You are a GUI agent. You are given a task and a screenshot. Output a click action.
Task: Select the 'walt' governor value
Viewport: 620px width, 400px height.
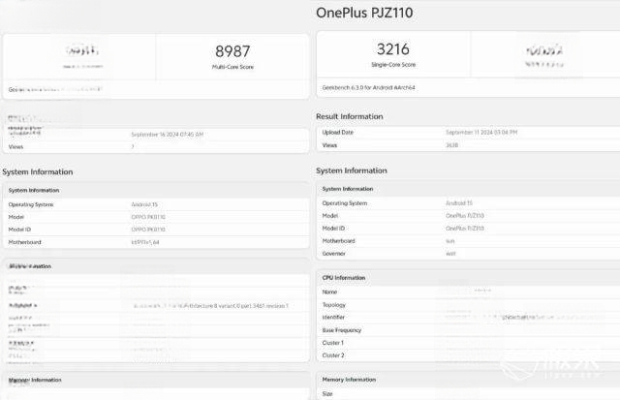450,254
